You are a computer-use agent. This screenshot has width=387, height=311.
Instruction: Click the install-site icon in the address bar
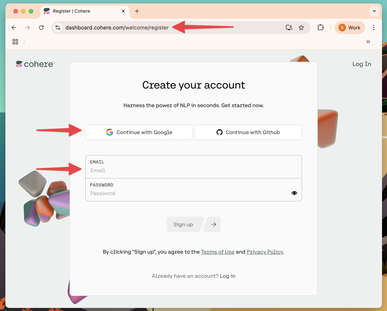[288, 27]
